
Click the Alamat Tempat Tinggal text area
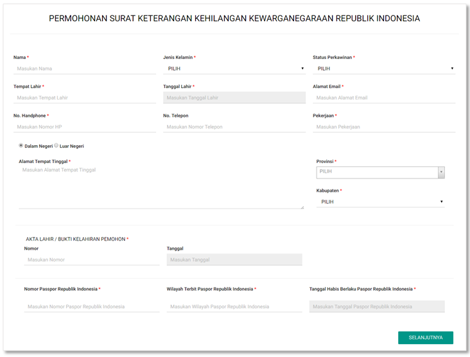[161, 186]
